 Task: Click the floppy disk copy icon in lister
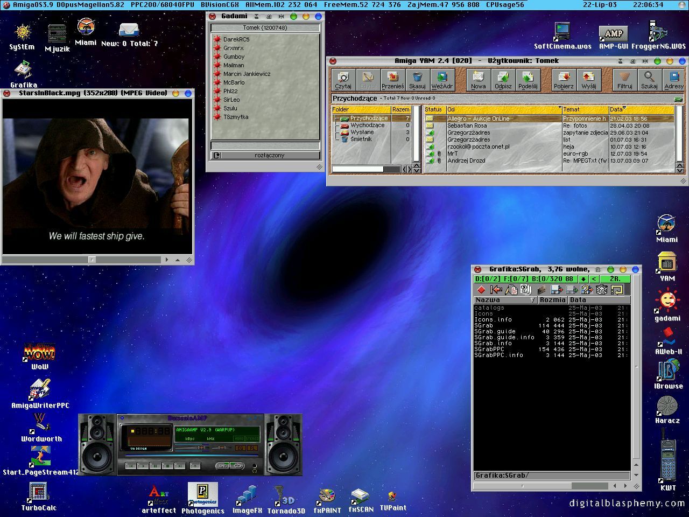click(557, 290)
